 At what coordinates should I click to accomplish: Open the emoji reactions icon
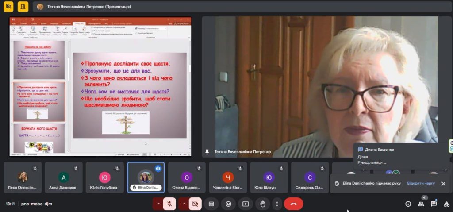228,204
